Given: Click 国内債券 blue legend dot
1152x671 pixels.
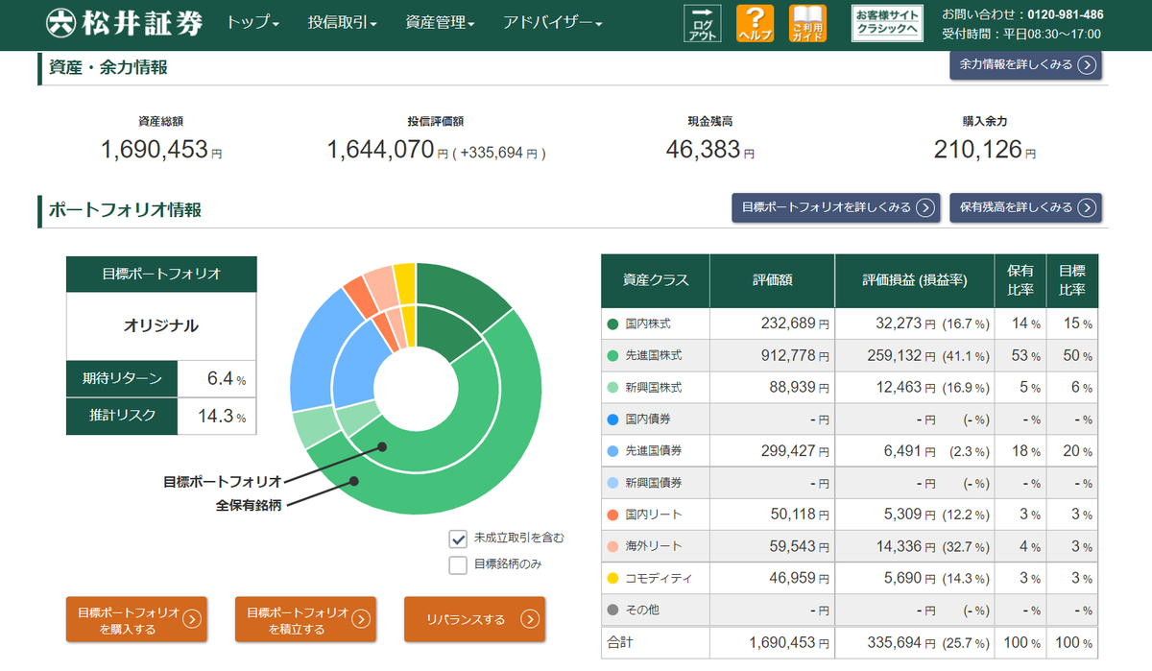Looking at the screenshot, I should (612, 419).
